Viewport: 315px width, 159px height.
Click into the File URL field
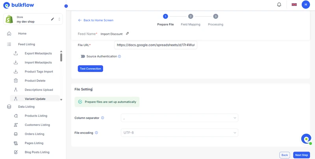[x=156, y=45]
